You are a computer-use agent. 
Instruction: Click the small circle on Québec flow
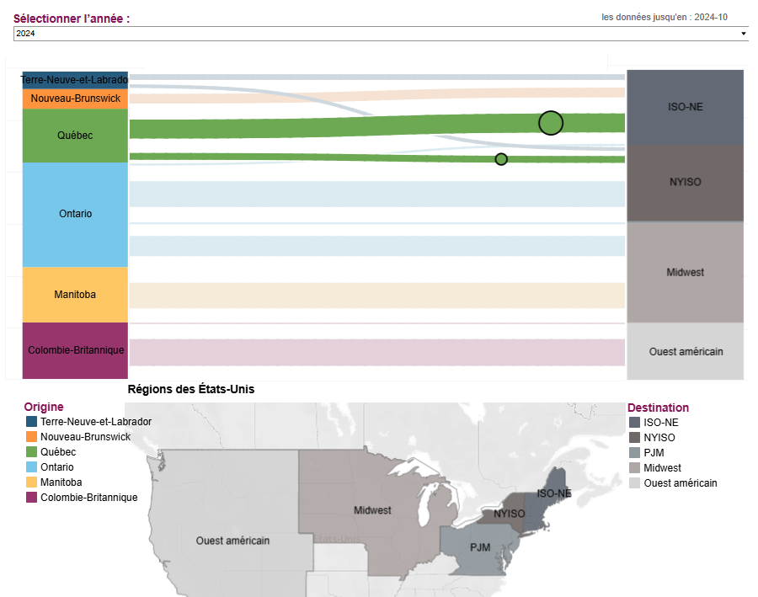[501, 159]
